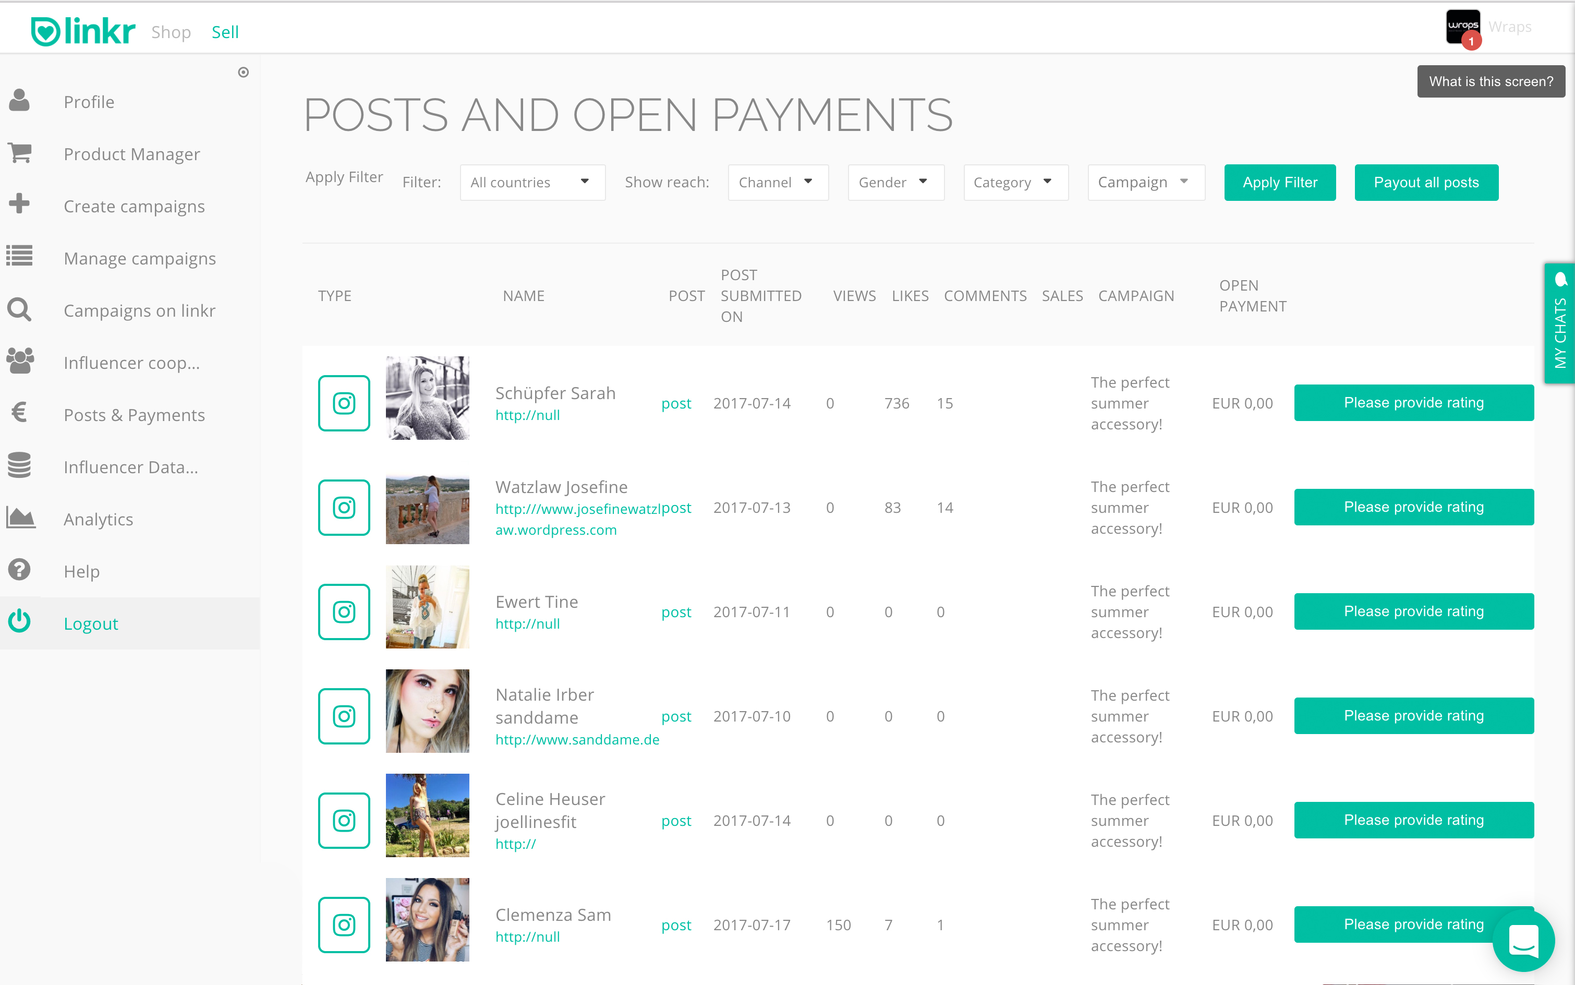Select the Product Manager cart icon
Viewport: 1575px width, 985px height.
(x=19, y=153)
